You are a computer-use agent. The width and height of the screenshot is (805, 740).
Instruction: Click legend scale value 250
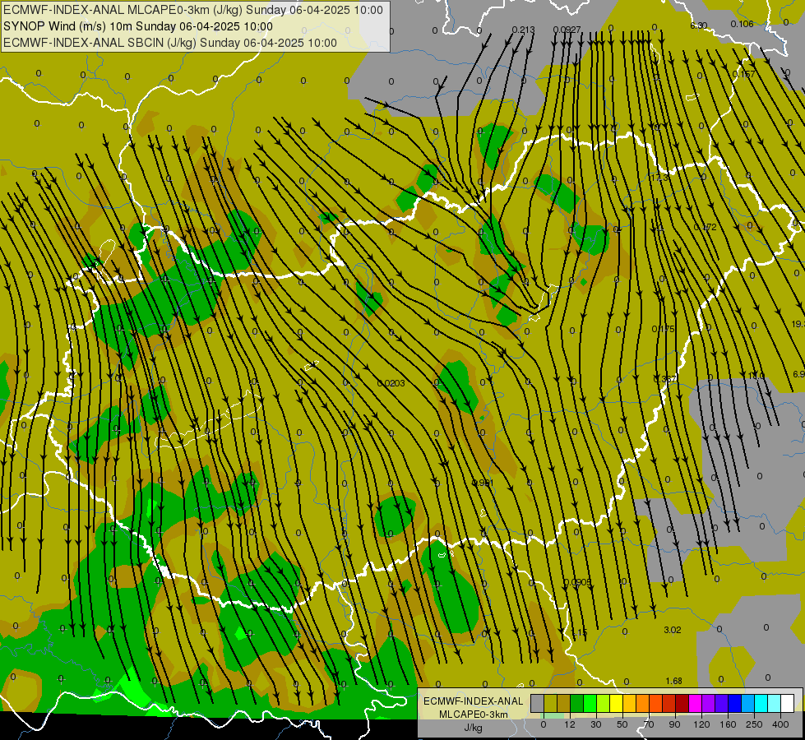tap(754, 724)
